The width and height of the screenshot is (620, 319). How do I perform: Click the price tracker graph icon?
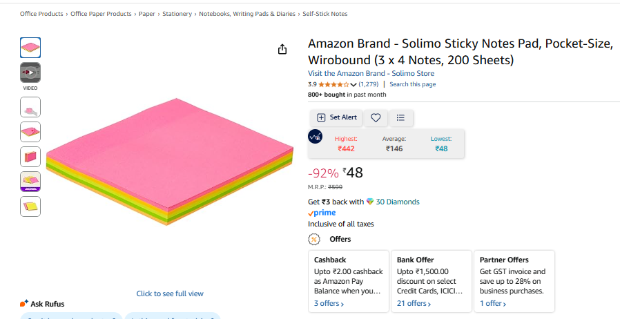tap(315, 136)
